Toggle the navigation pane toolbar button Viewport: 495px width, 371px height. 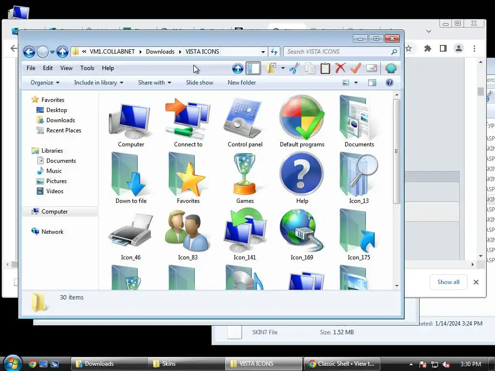click(253, 68)
